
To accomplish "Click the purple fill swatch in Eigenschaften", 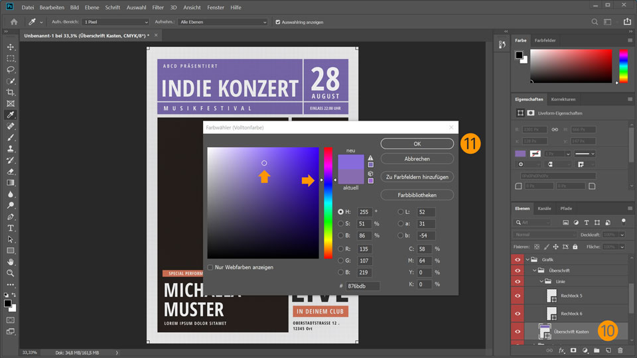I will point(520,154).
